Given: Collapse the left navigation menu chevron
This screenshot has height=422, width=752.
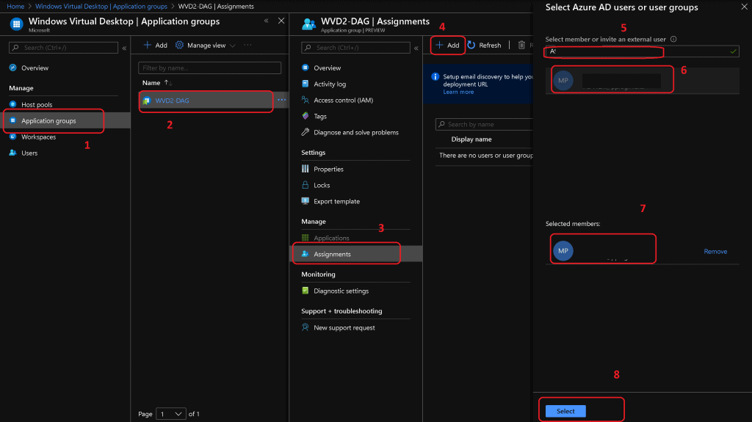Looking at the screenshot, I should click(x=124, y=48).
